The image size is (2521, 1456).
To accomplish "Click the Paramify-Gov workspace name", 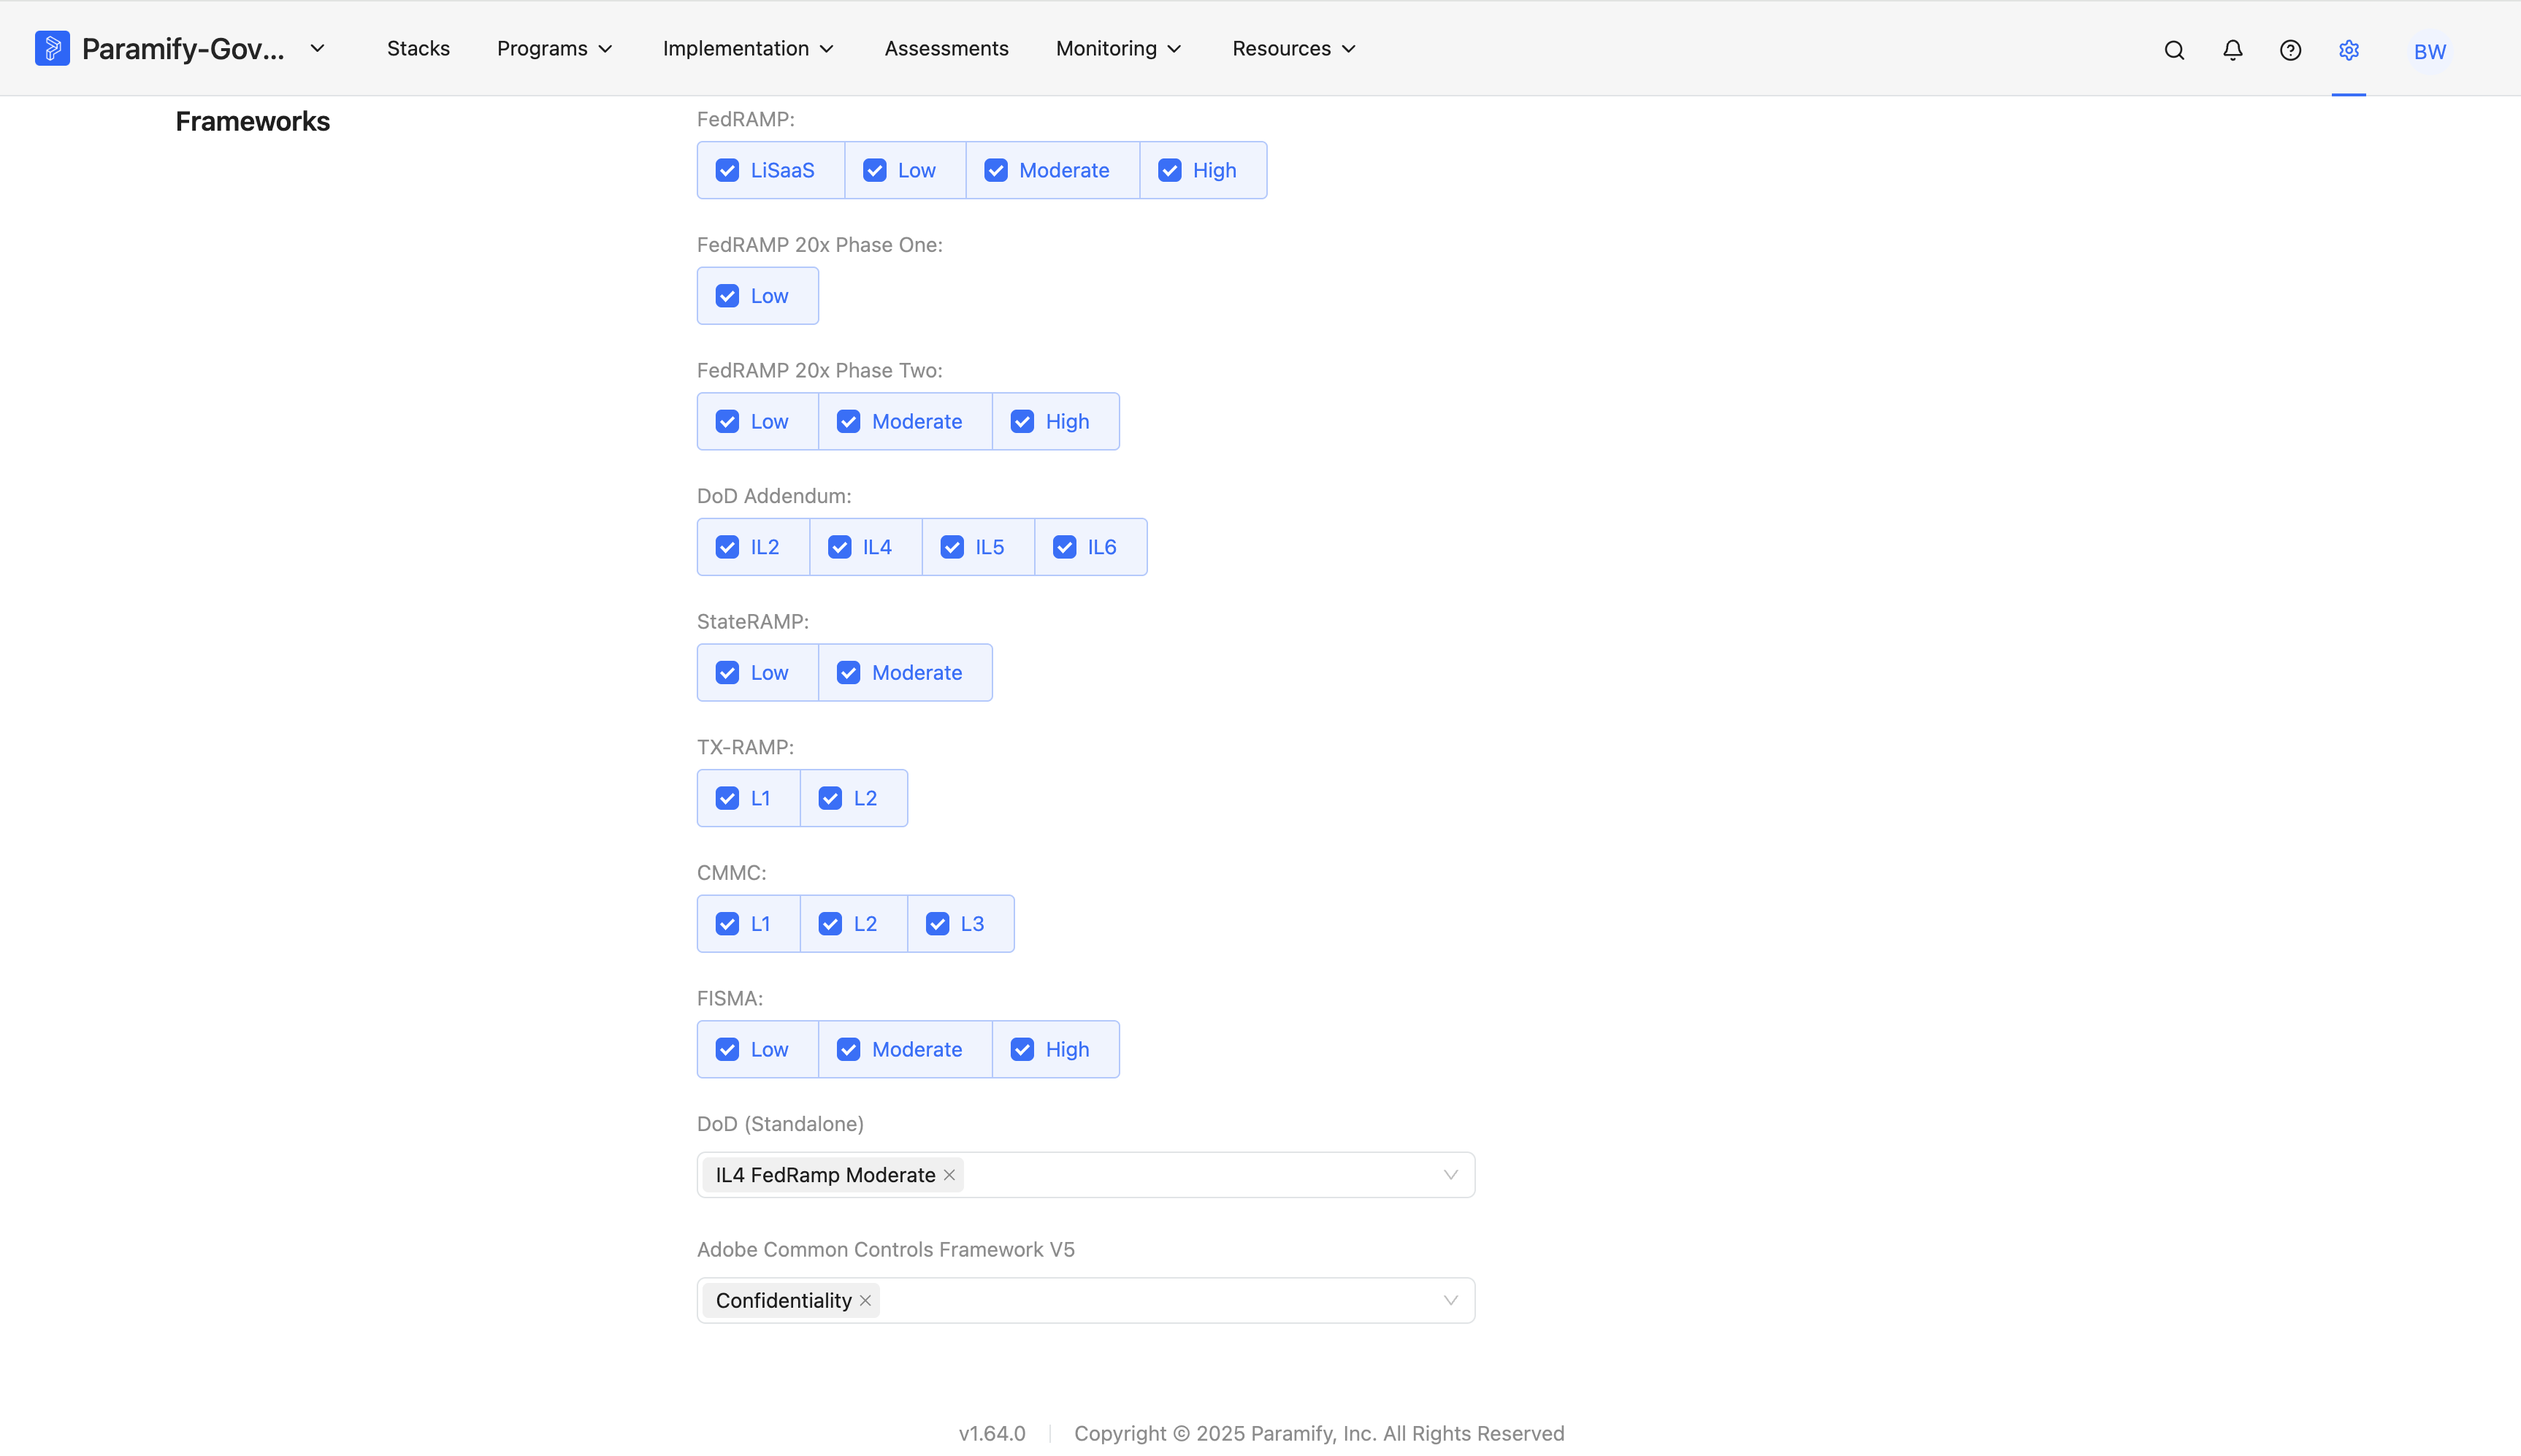I will [183, 48].
